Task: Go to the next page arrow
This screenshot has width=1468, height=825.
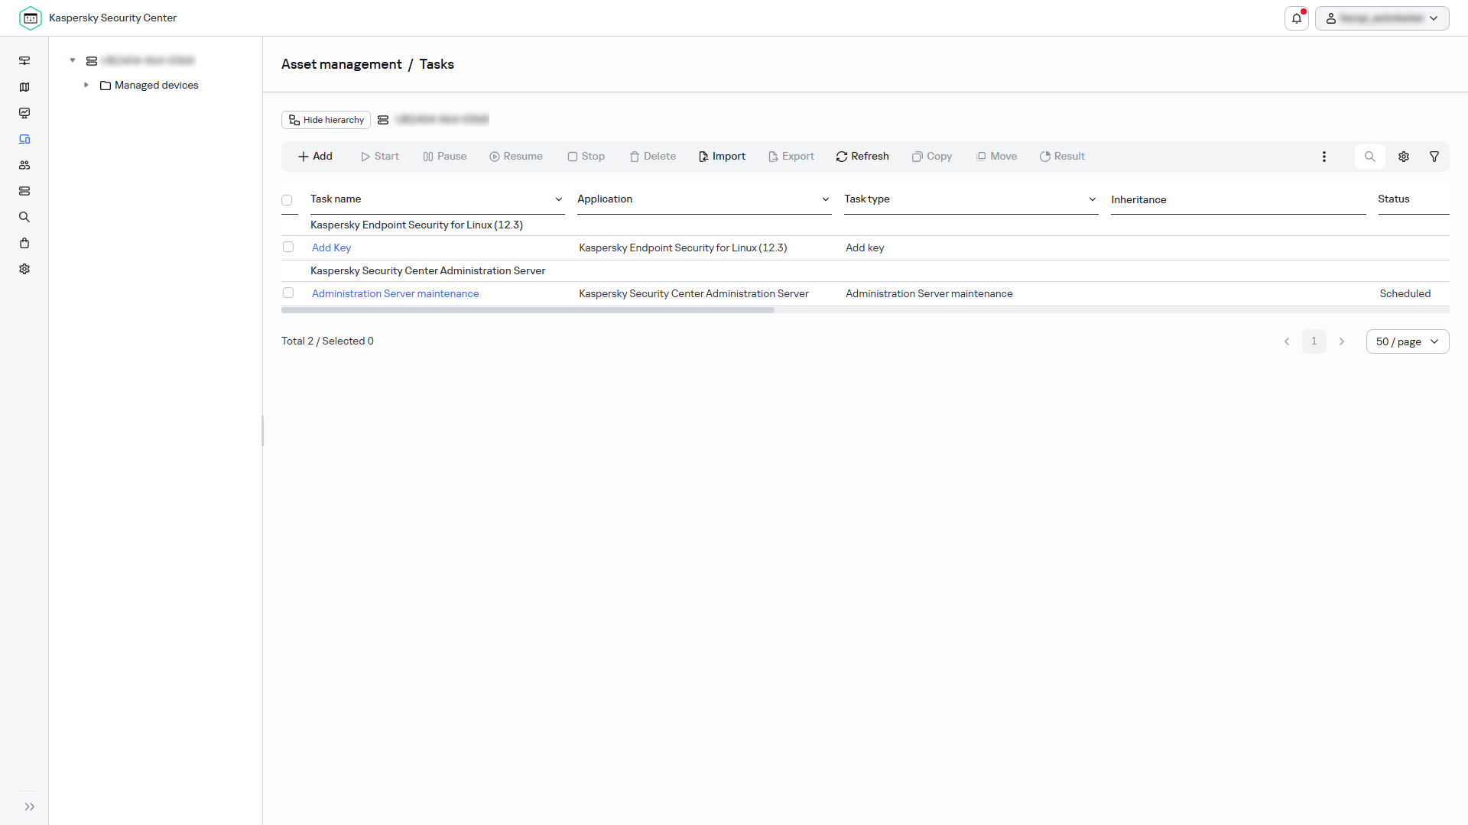Action: 1342,341
